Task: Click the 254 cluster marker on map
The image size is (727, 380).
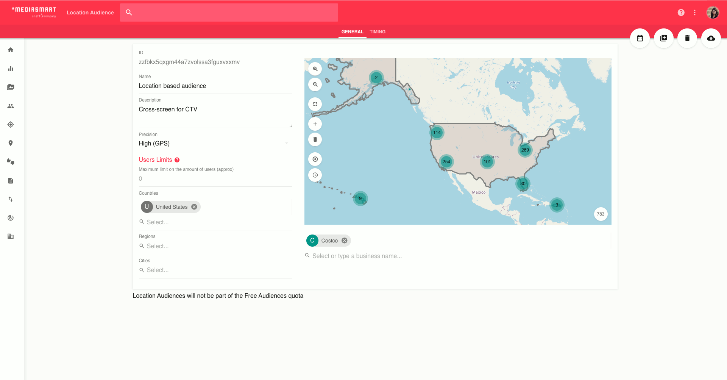Action: point(446,162)
